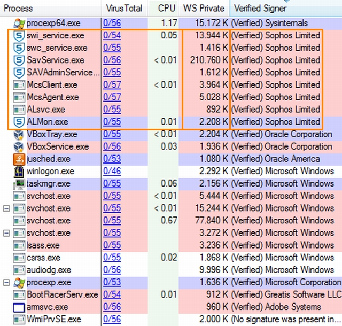This screenshot has width=342, height=326.
Task: Sort by the VirusTotal column header
Action: [125, 9]
